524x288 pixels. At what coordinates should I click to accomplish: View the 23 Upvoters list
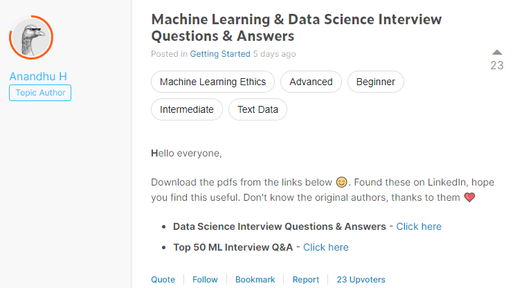361,280
